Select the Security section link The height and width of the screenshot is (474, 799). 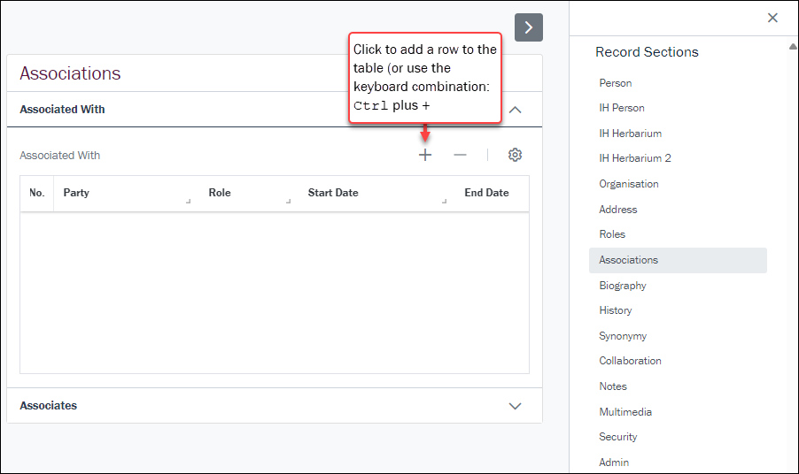click(618, 437)
